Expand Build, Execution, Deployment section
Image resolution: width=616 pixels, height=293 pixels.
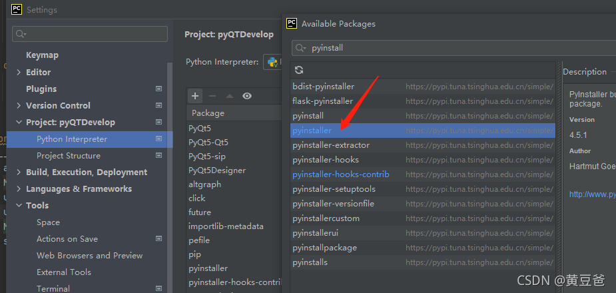(x=19, y=172)
